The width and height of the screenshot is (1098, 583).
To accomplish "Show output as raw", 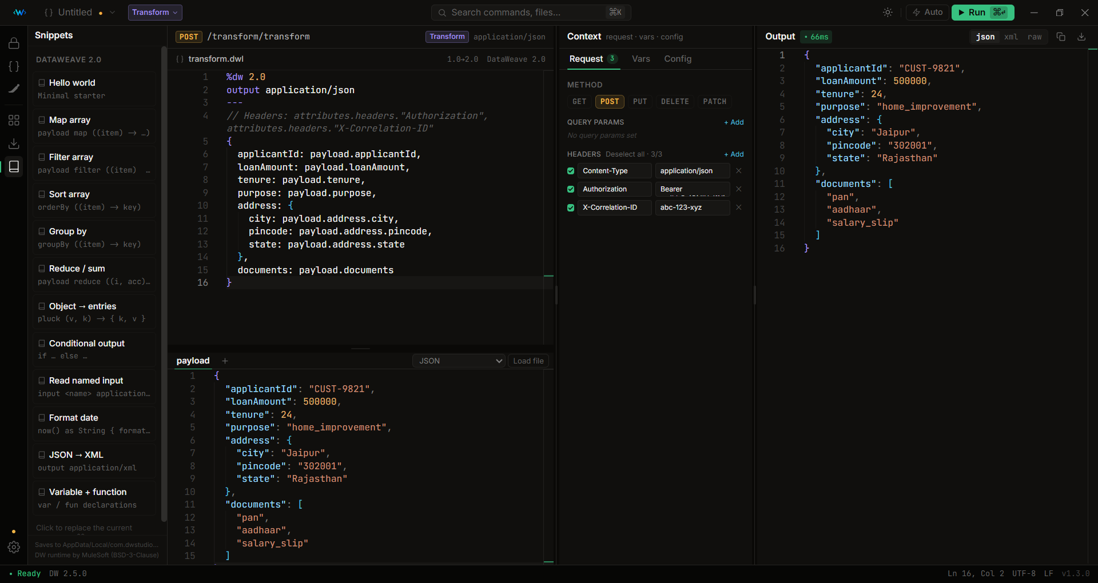I will click(x=1035, y=37).
